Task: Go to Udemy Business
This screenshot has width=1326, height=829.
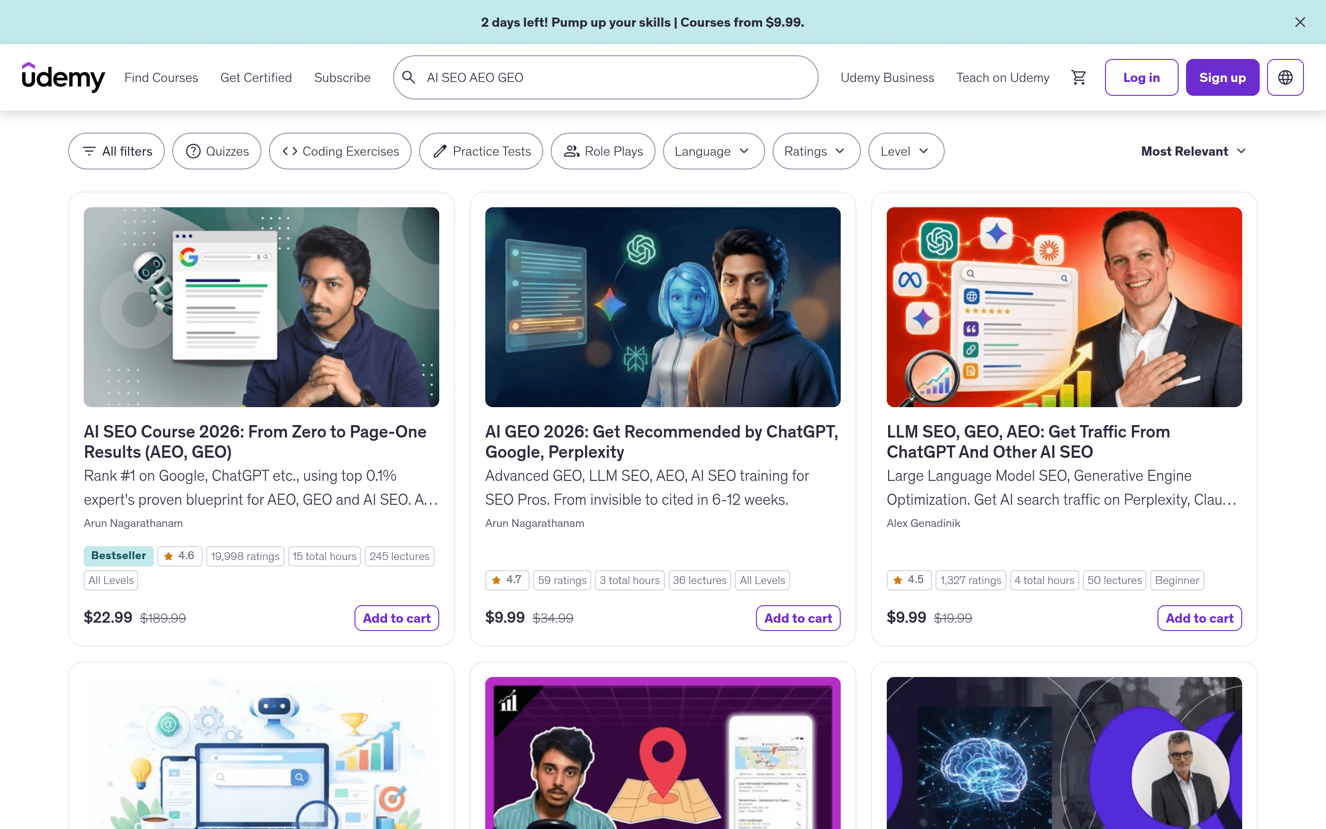Action: point(887,77)
